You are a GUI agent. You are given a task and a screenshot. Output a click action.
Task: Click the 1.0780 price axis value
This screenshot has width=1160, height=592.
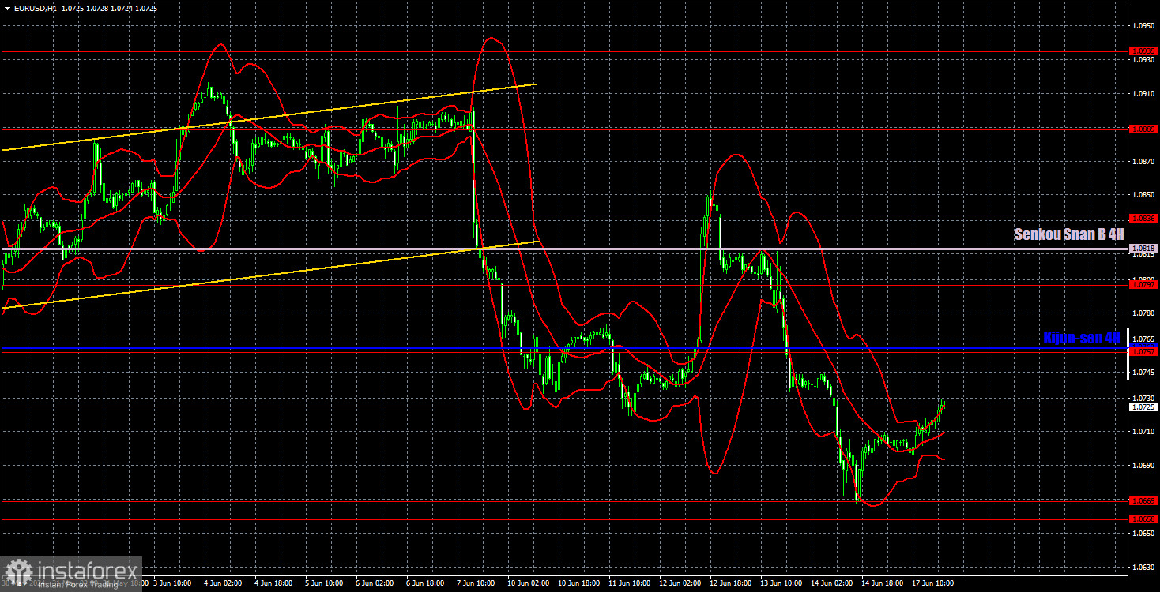point(1143,313)
